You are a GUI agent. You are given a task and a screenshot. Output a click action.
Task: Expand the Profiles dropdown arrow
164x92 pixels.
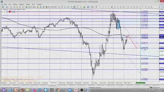point(8,7)
